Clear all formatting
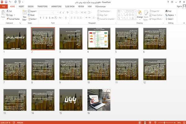Image resolution: width=186 pixels, height=124 pixels. click(x=67, y=12)
